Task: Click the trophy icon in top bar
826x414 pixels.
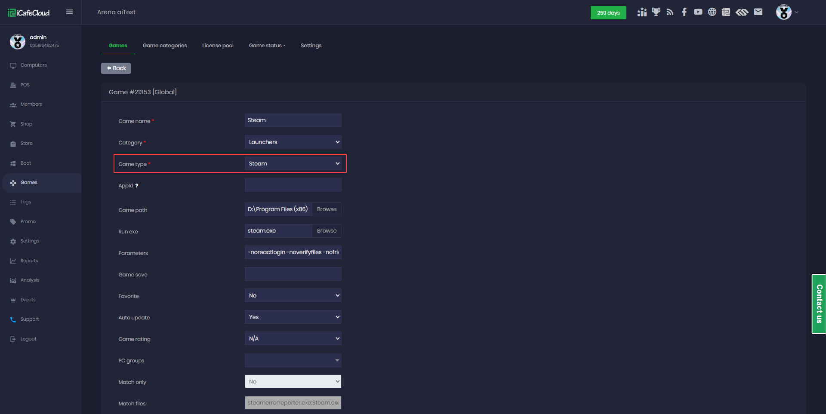Action: (x=656, y=12)
